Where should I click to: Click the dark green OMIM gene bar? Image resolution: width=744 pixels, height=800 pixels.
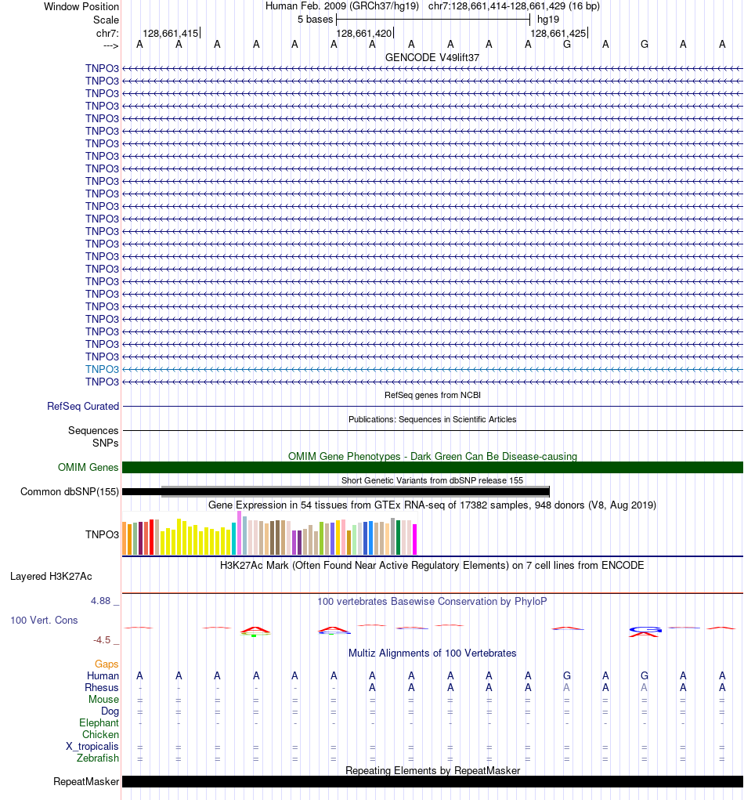point(432,467)
